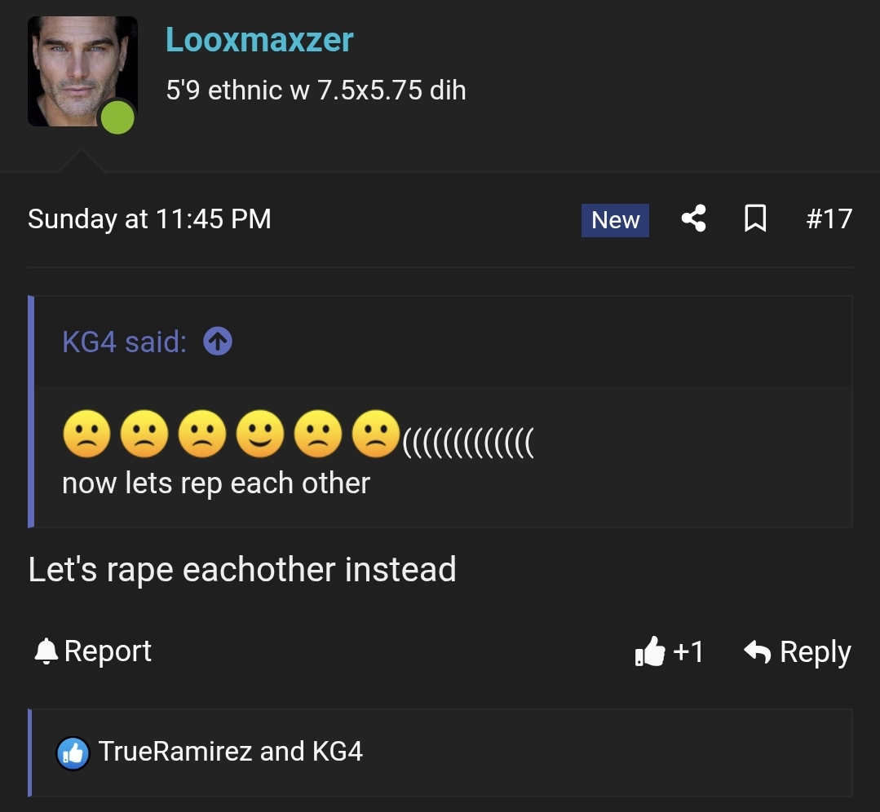Click the smiling emoji in the quoted message
880x812 pixels.
(259, 435)
